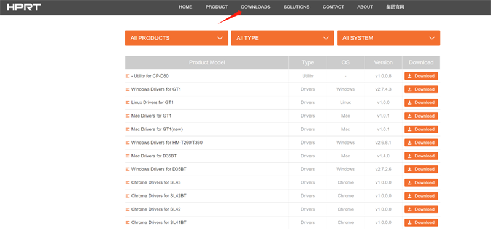491x229 pixels.
Task: Download Chrome Drivers for SL42
Action: click(x=421, y=209)
